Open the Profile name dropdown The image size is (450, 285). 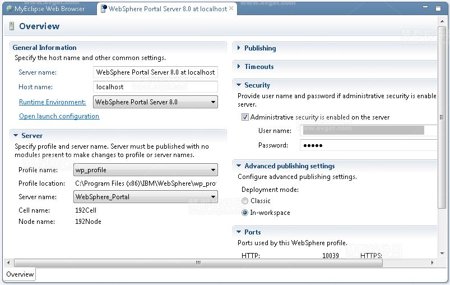[213, 170]
